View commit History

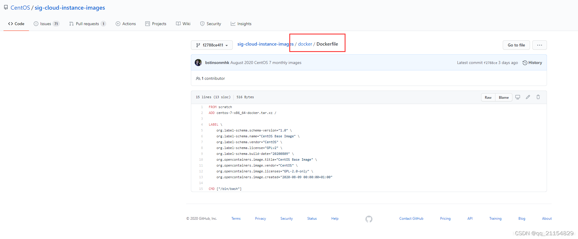coord(532,63)
